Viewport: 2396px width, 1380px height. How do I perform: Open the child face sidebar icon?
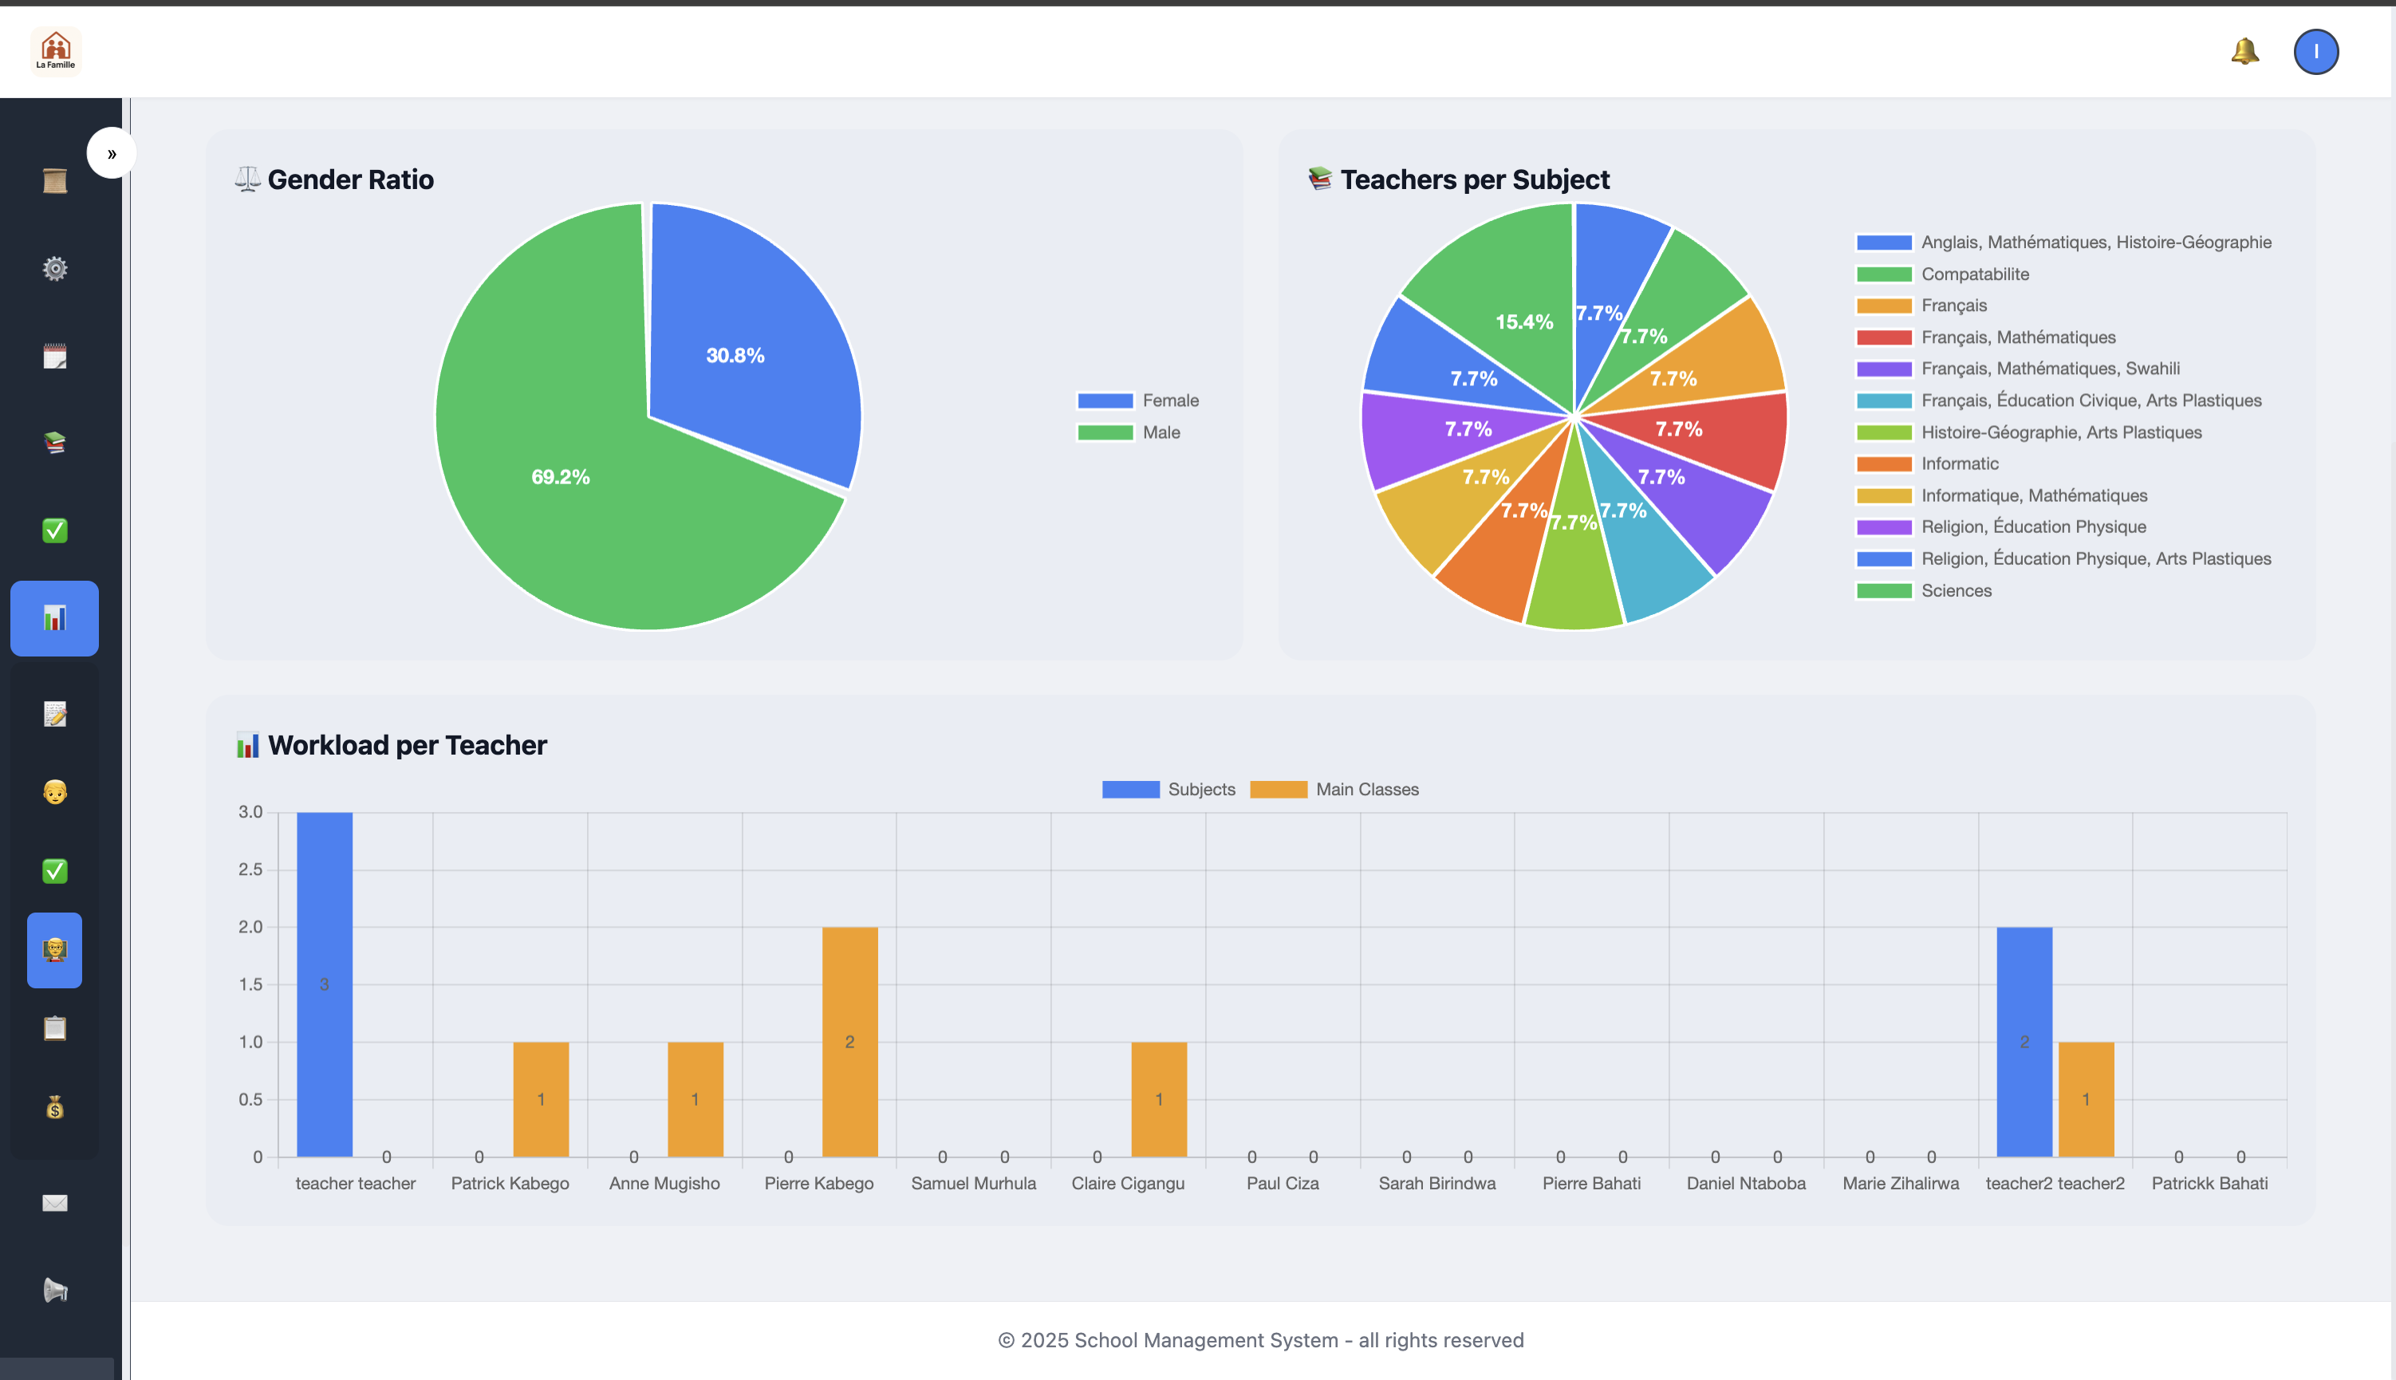pyautogui.click(x=55, y=791)
